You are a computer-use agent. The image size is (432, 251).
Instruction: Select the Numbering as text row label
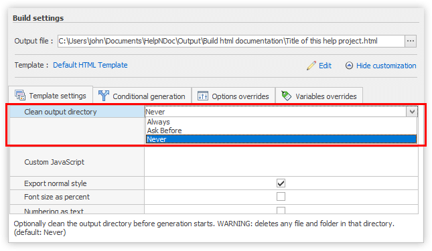[x=54, y=211]
